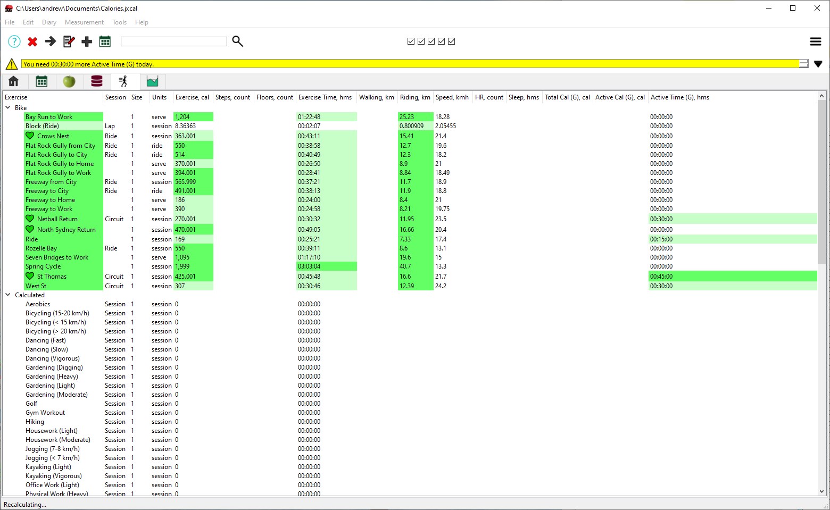Toggle the last checkbox in toolbar
The width and height of the screenshot is (830, 510).
coord(452,41)
